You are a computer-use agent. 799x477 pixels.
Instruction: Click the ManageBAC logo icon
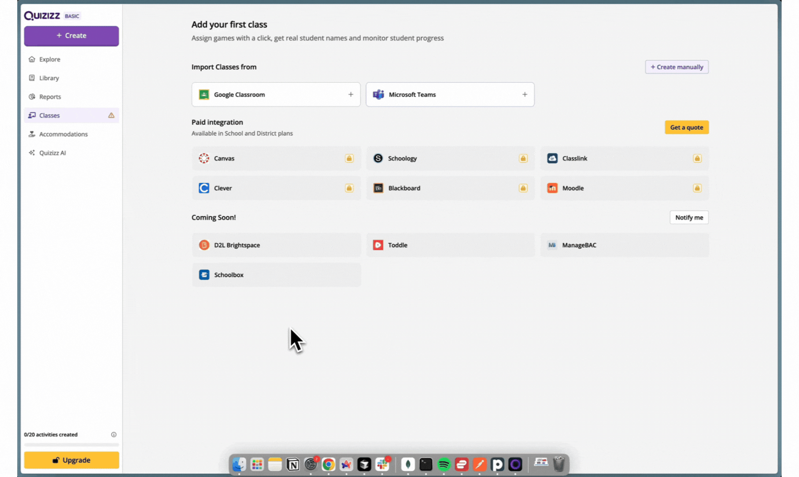coord(552,245)
